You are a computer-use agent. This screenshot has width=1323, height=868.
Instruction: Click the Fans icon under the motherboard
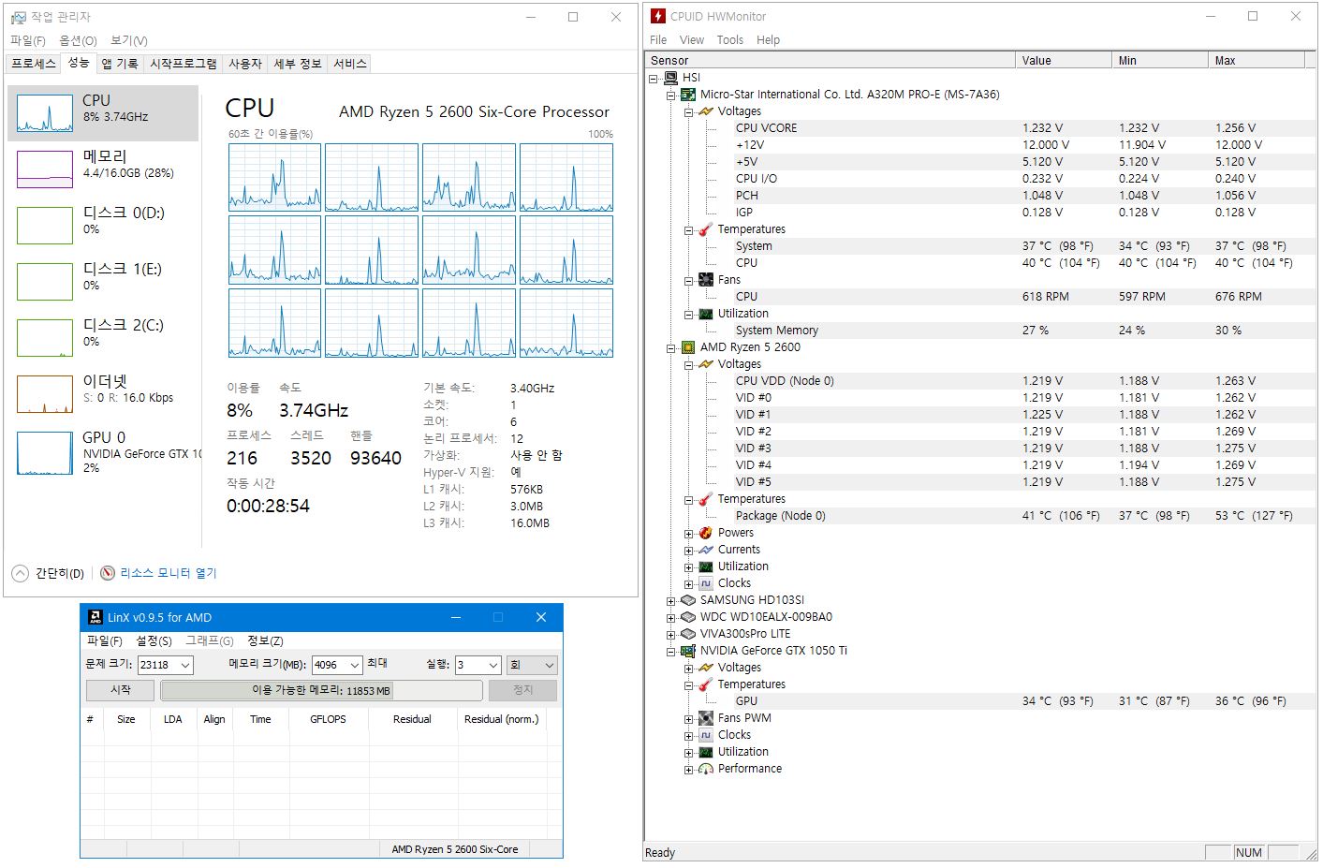[x=706, y=280]
